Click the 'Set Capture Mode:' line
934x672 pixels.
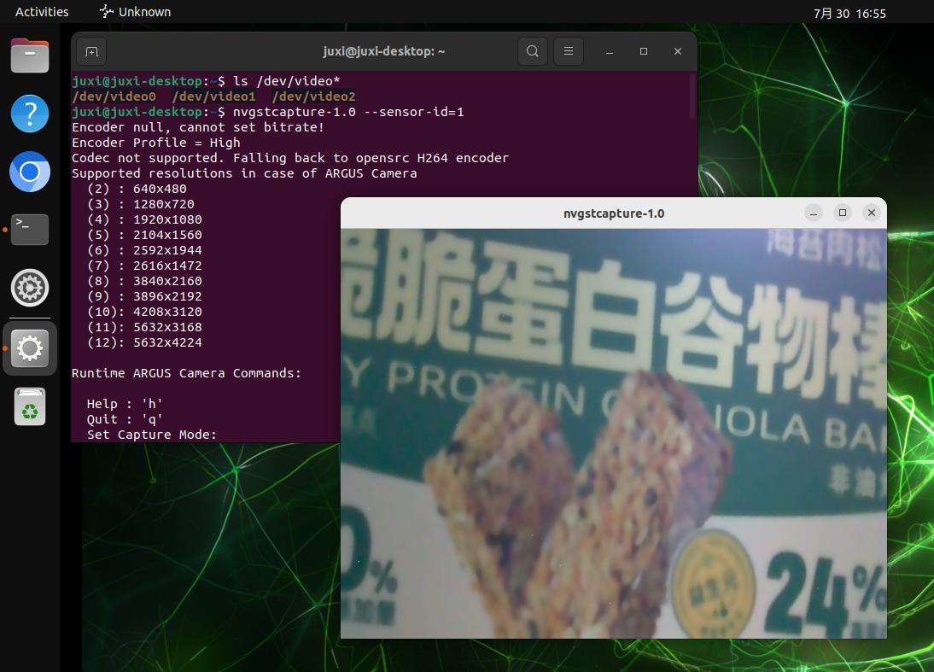pos(152,435)
